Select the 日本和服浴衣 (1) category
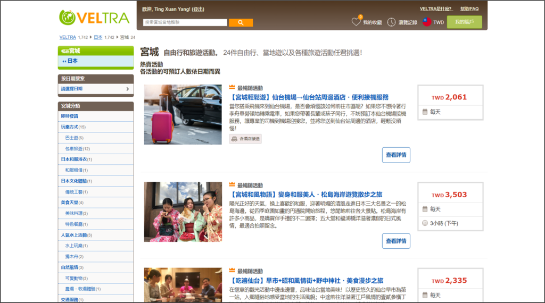 tap(96, 159)
